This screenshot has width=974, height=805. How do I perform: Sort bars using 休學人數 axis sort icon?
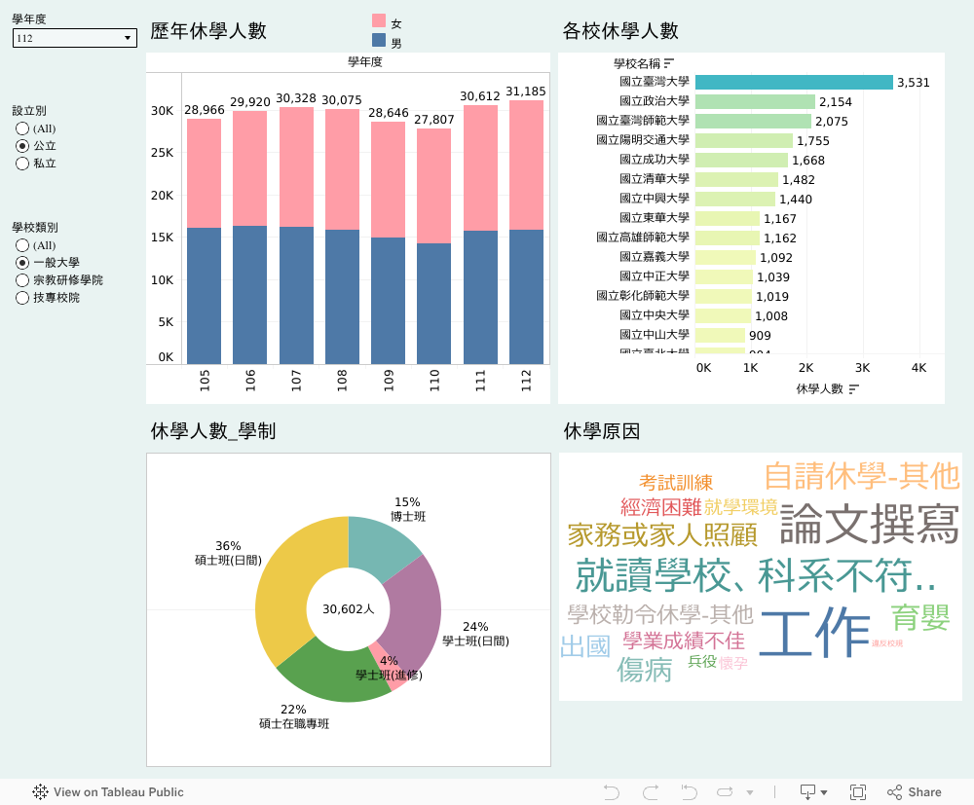[854, 389]
